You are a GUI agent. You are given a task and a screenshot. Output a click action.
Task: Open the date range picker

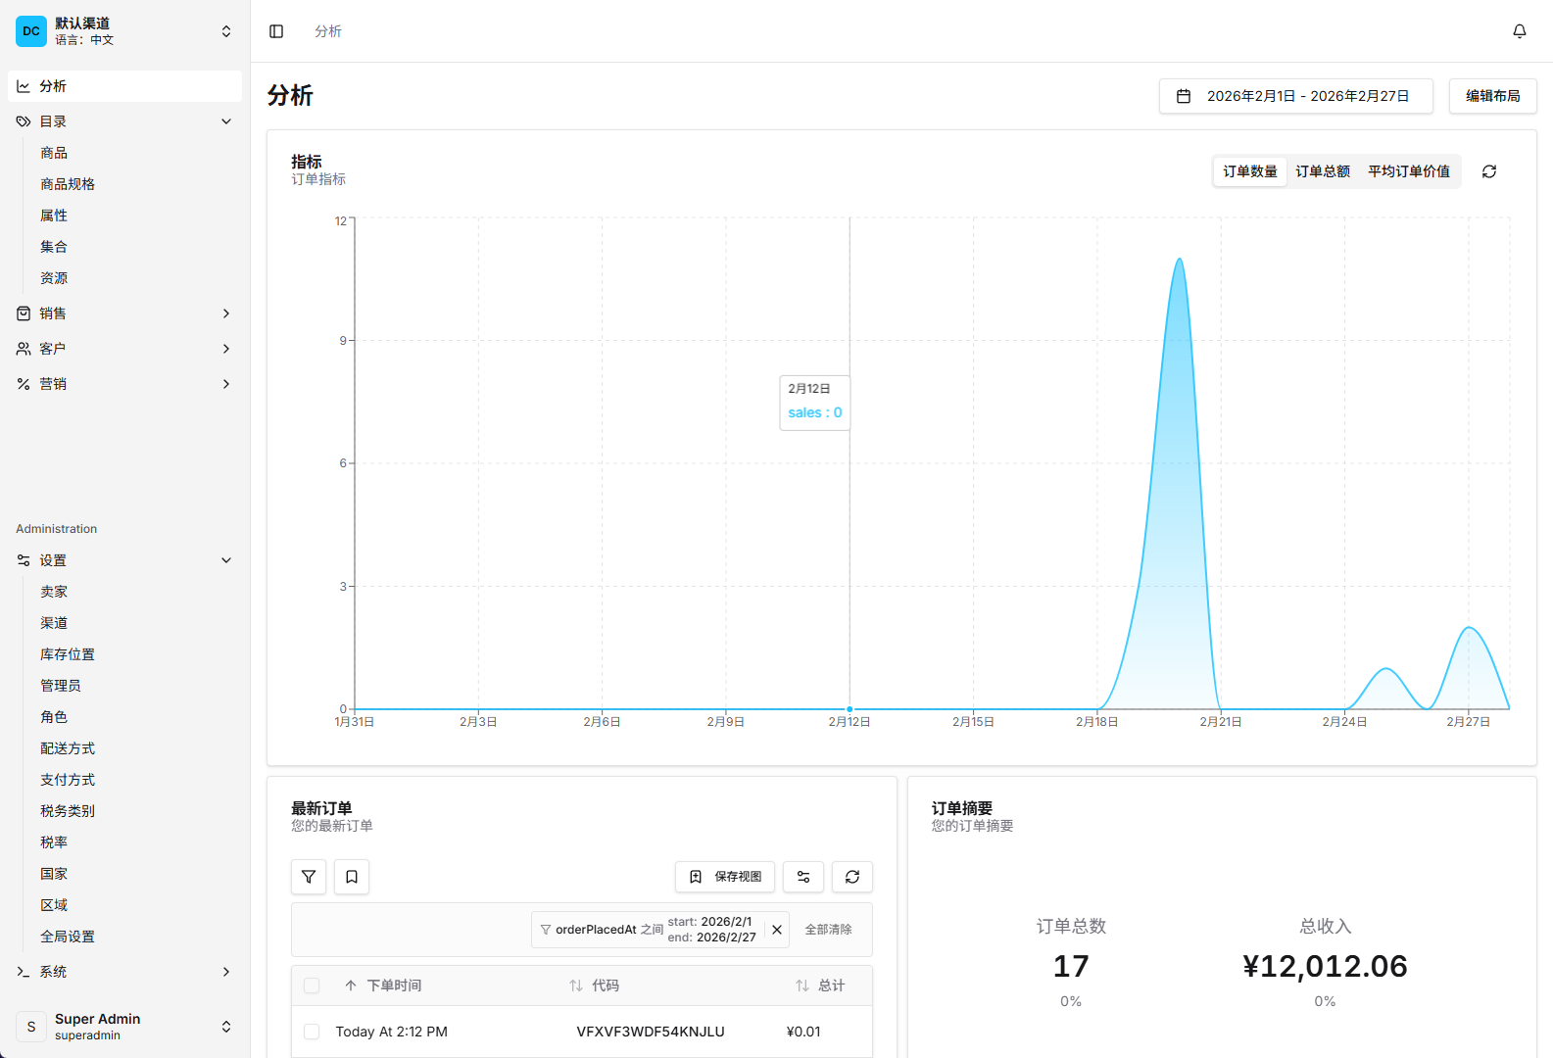(1295, 96)
